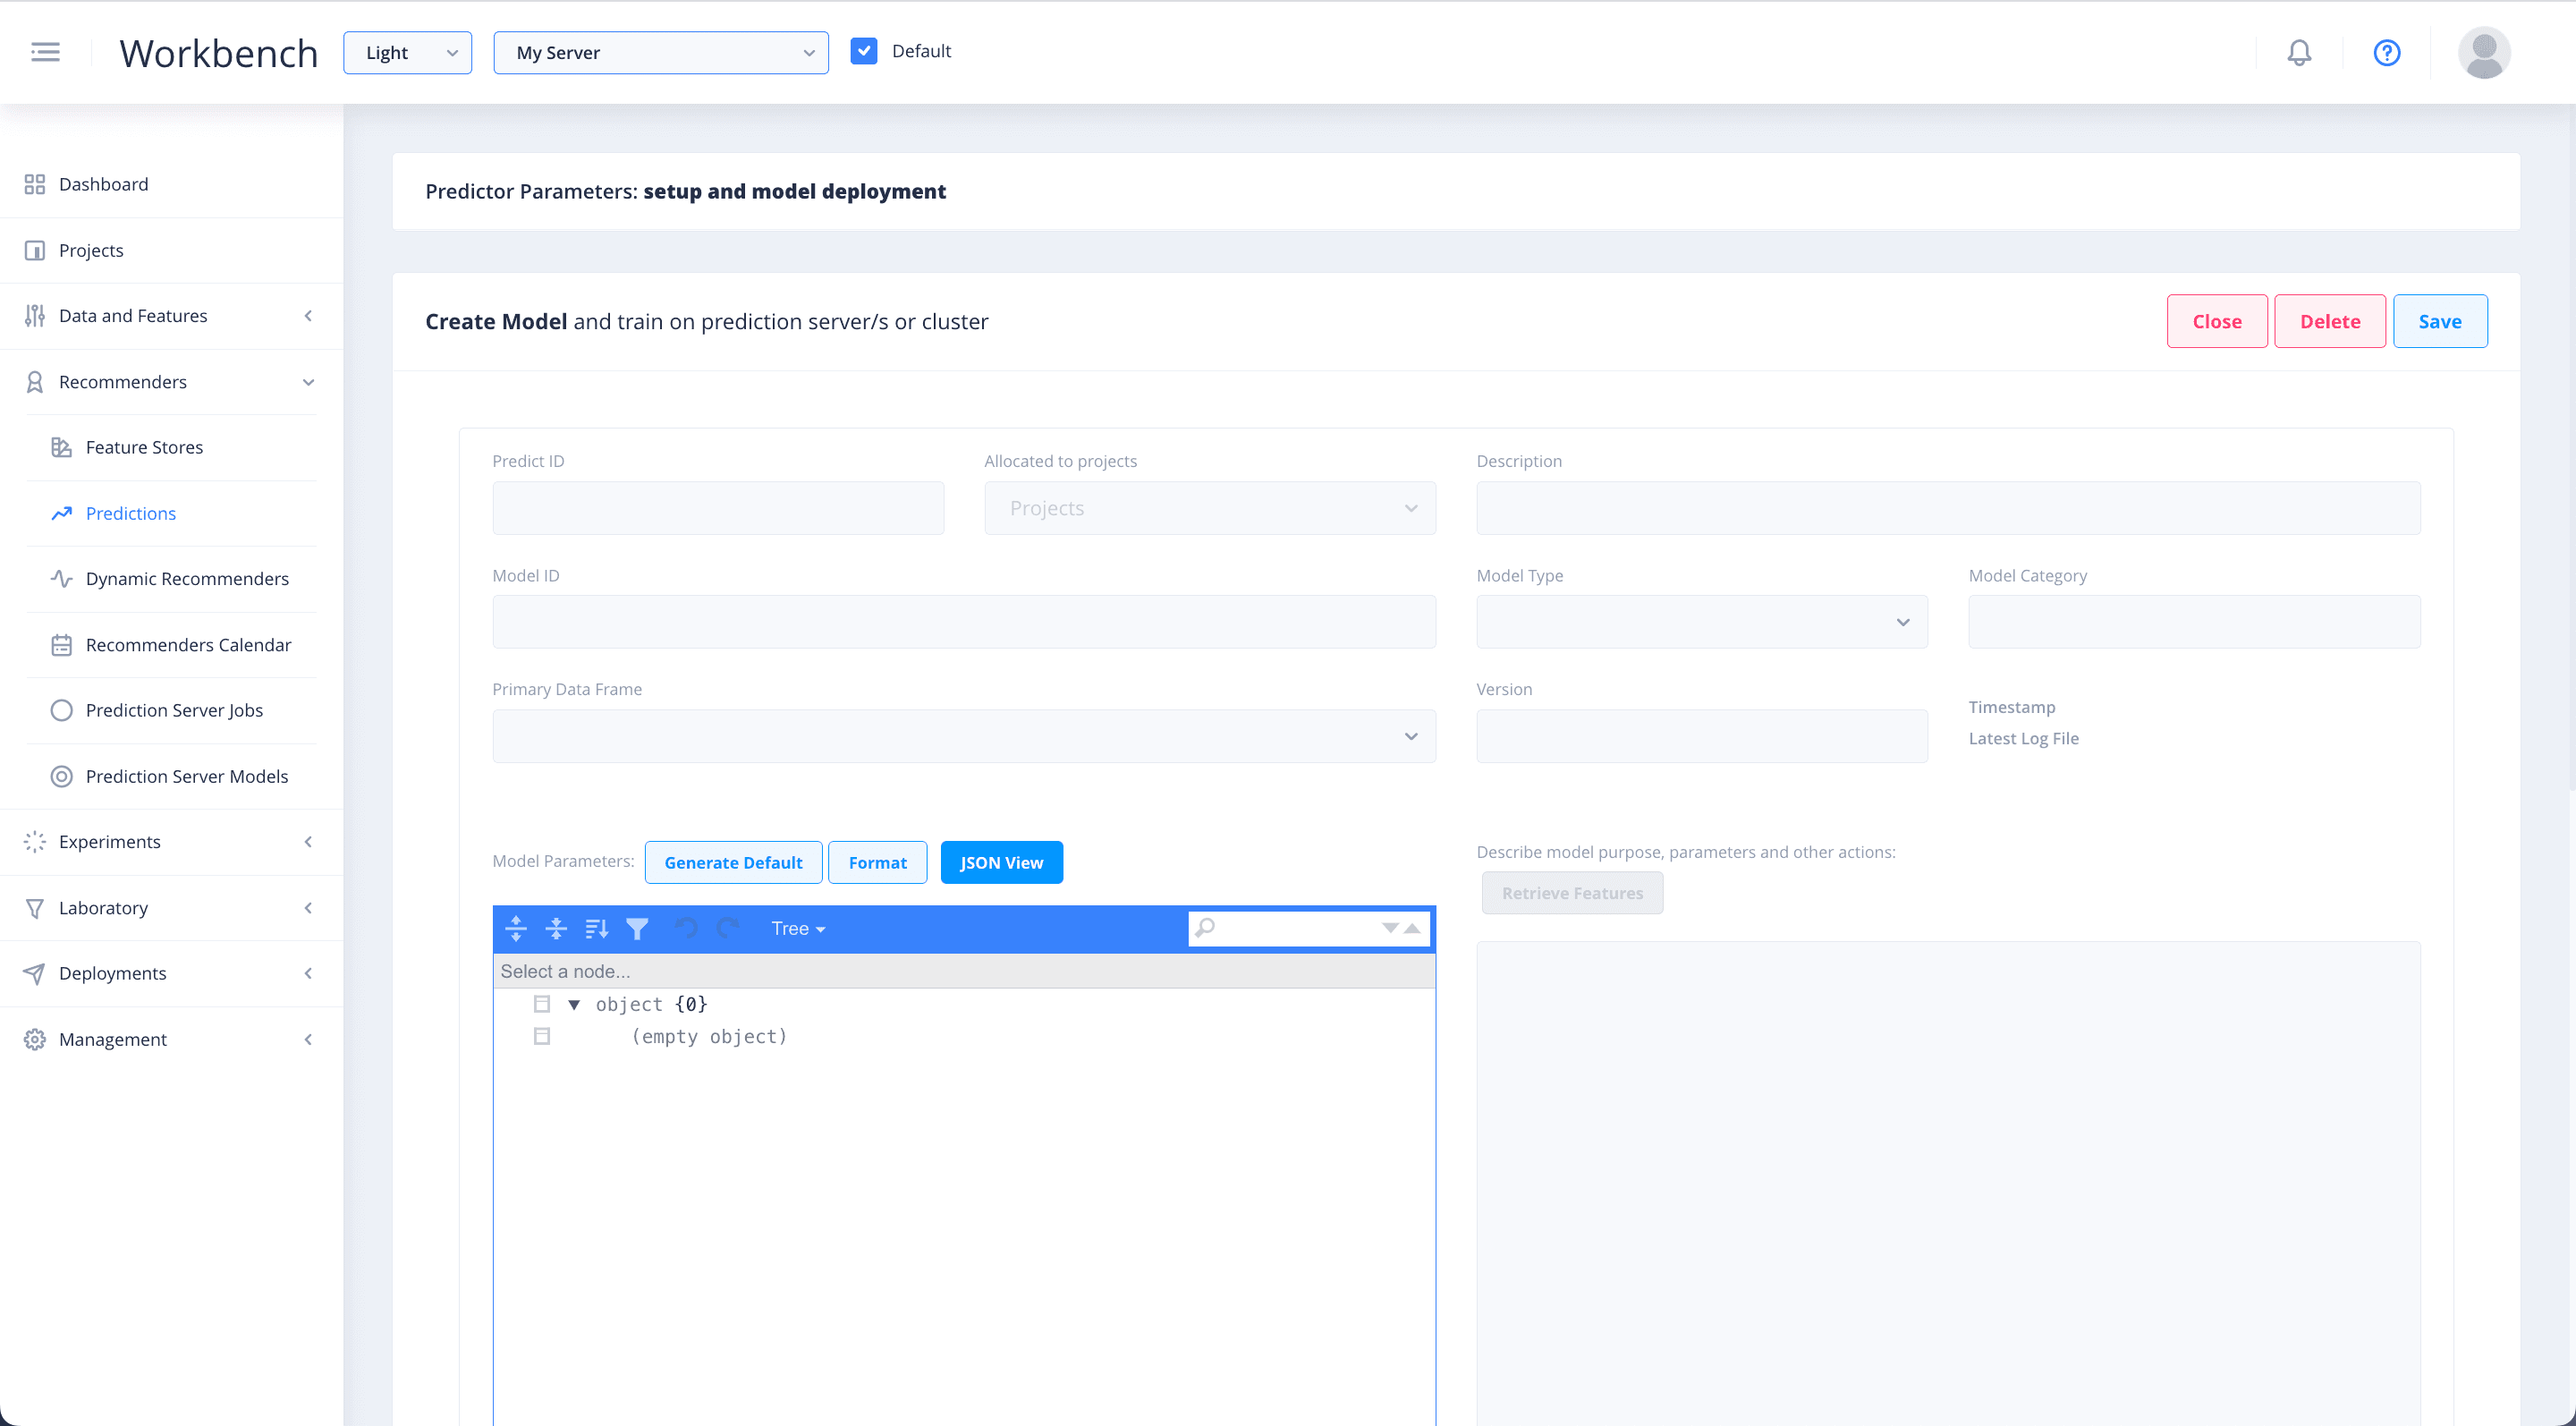This screenshot has height=1426, width=2576.
Task: Expand the Allocated to Projects dropdown
Action: 1412,507
